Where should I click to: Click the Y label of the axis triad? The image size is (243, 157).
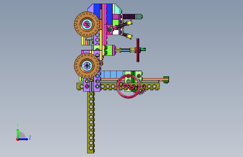pyautogui.click(x=18, y=126)
